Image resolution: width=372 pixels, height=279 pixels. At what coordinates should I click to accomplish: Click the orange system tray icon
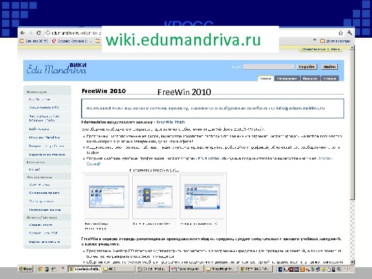coord(302,269)
